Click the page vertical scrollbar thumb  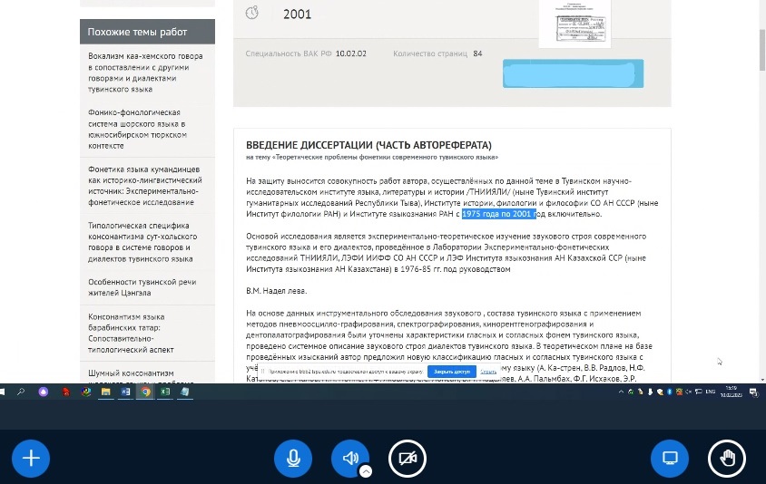pyautogui.click(x=762, y=50)
